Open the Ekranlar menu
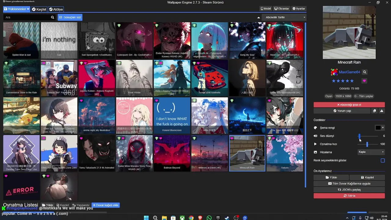Screen dimensions: 391x220 [x=281, y=9]
